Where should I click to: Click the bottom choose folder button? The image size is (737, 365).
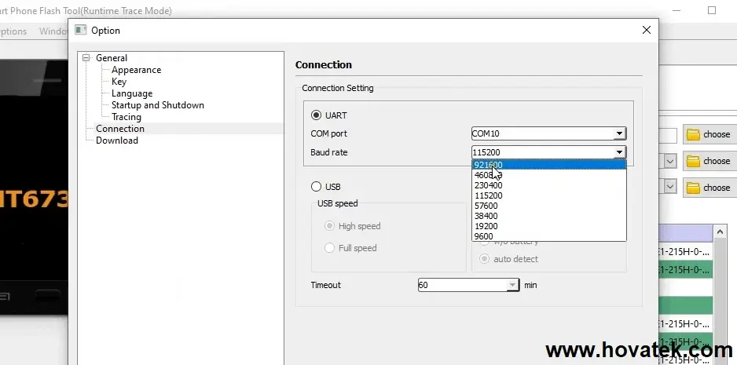pos(709,188)
